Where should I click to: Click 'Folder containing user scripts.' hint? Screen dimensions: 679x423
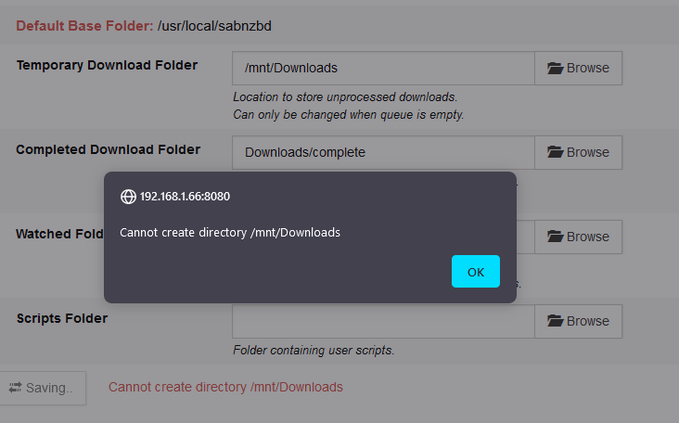click(314, 350)
